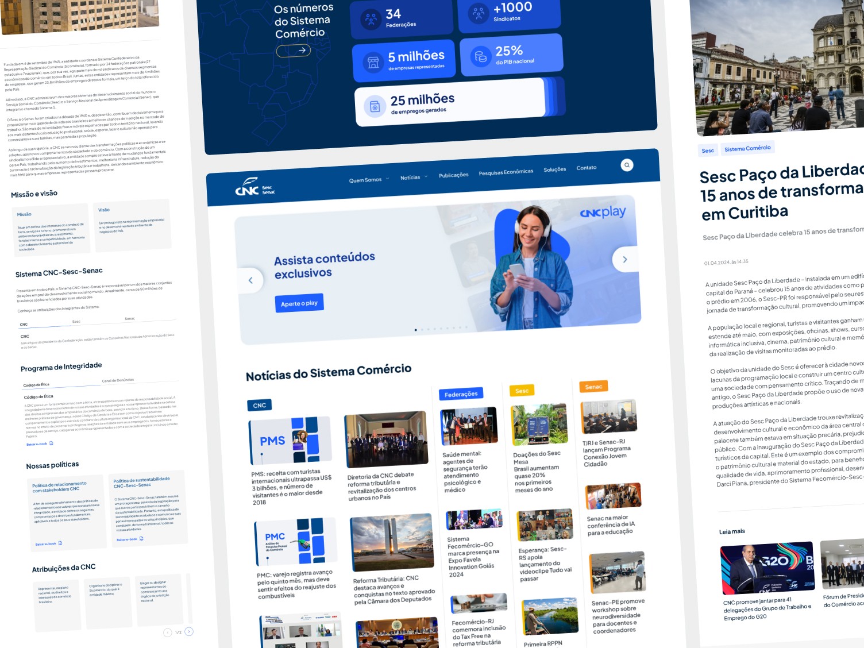This screenshot has height=648, width=864.
Task: Open the Diretoria da CNC debate reforma headline
Action: coord(382,486)
